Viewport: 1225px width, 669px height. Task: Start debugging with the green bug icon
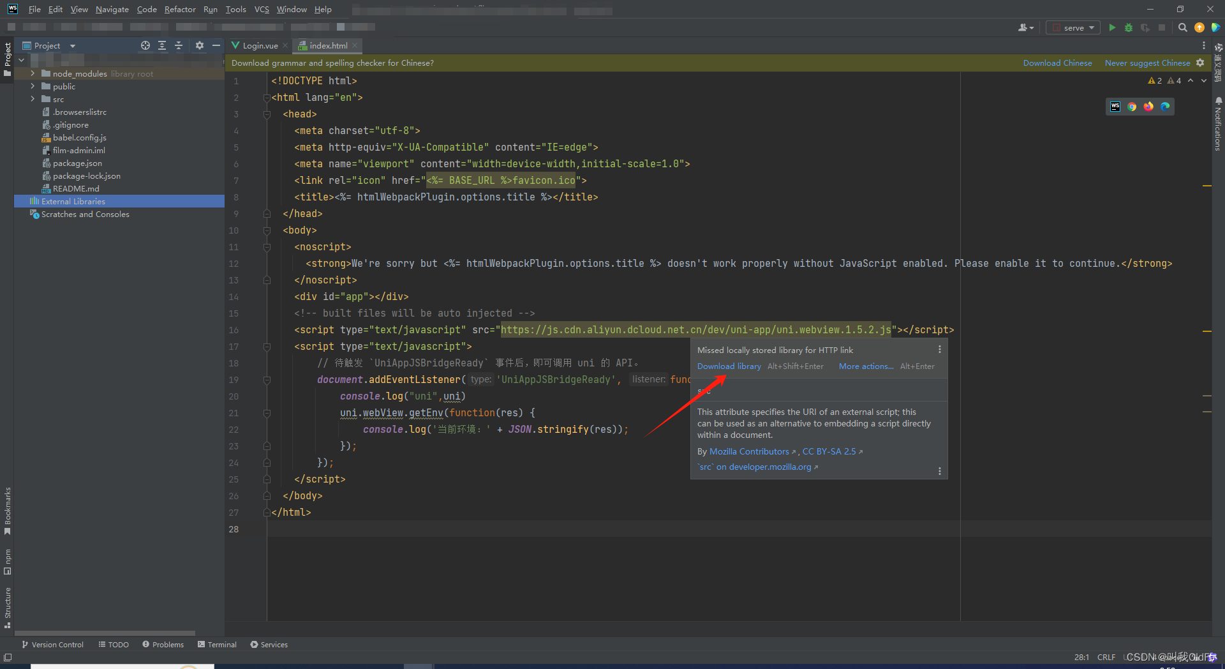click(x=1129, y=27)
